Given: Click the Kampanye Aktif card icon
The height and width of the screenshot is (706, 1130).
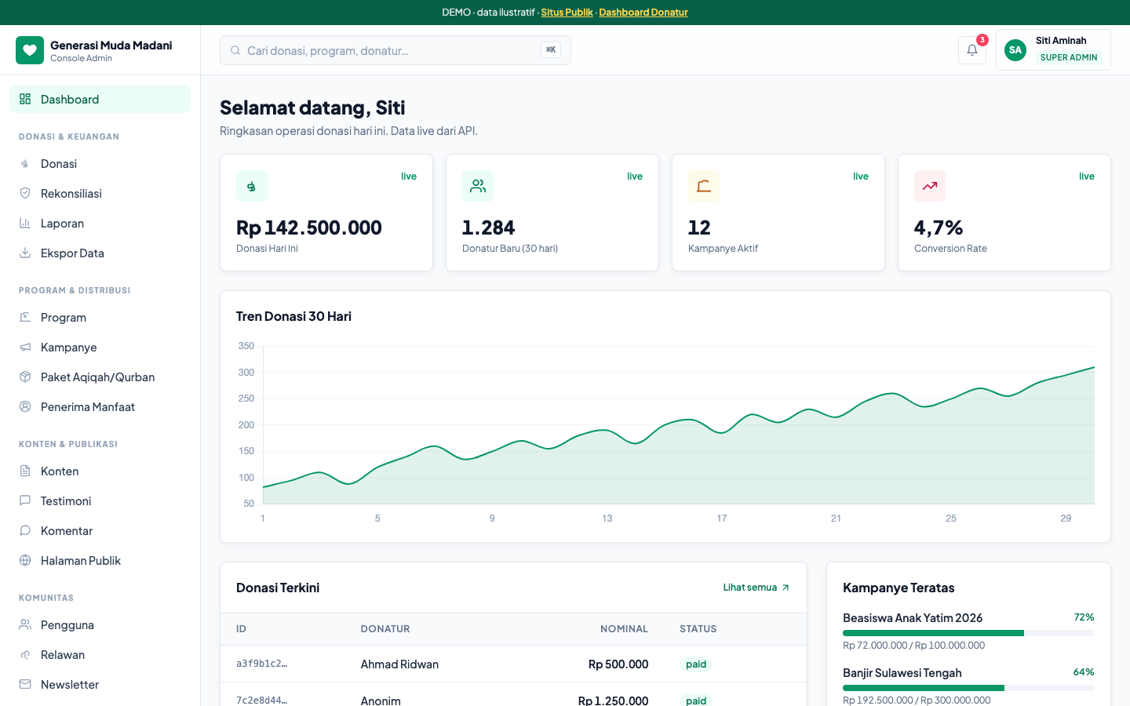Looking at the screenshot, I should [704, 186].
